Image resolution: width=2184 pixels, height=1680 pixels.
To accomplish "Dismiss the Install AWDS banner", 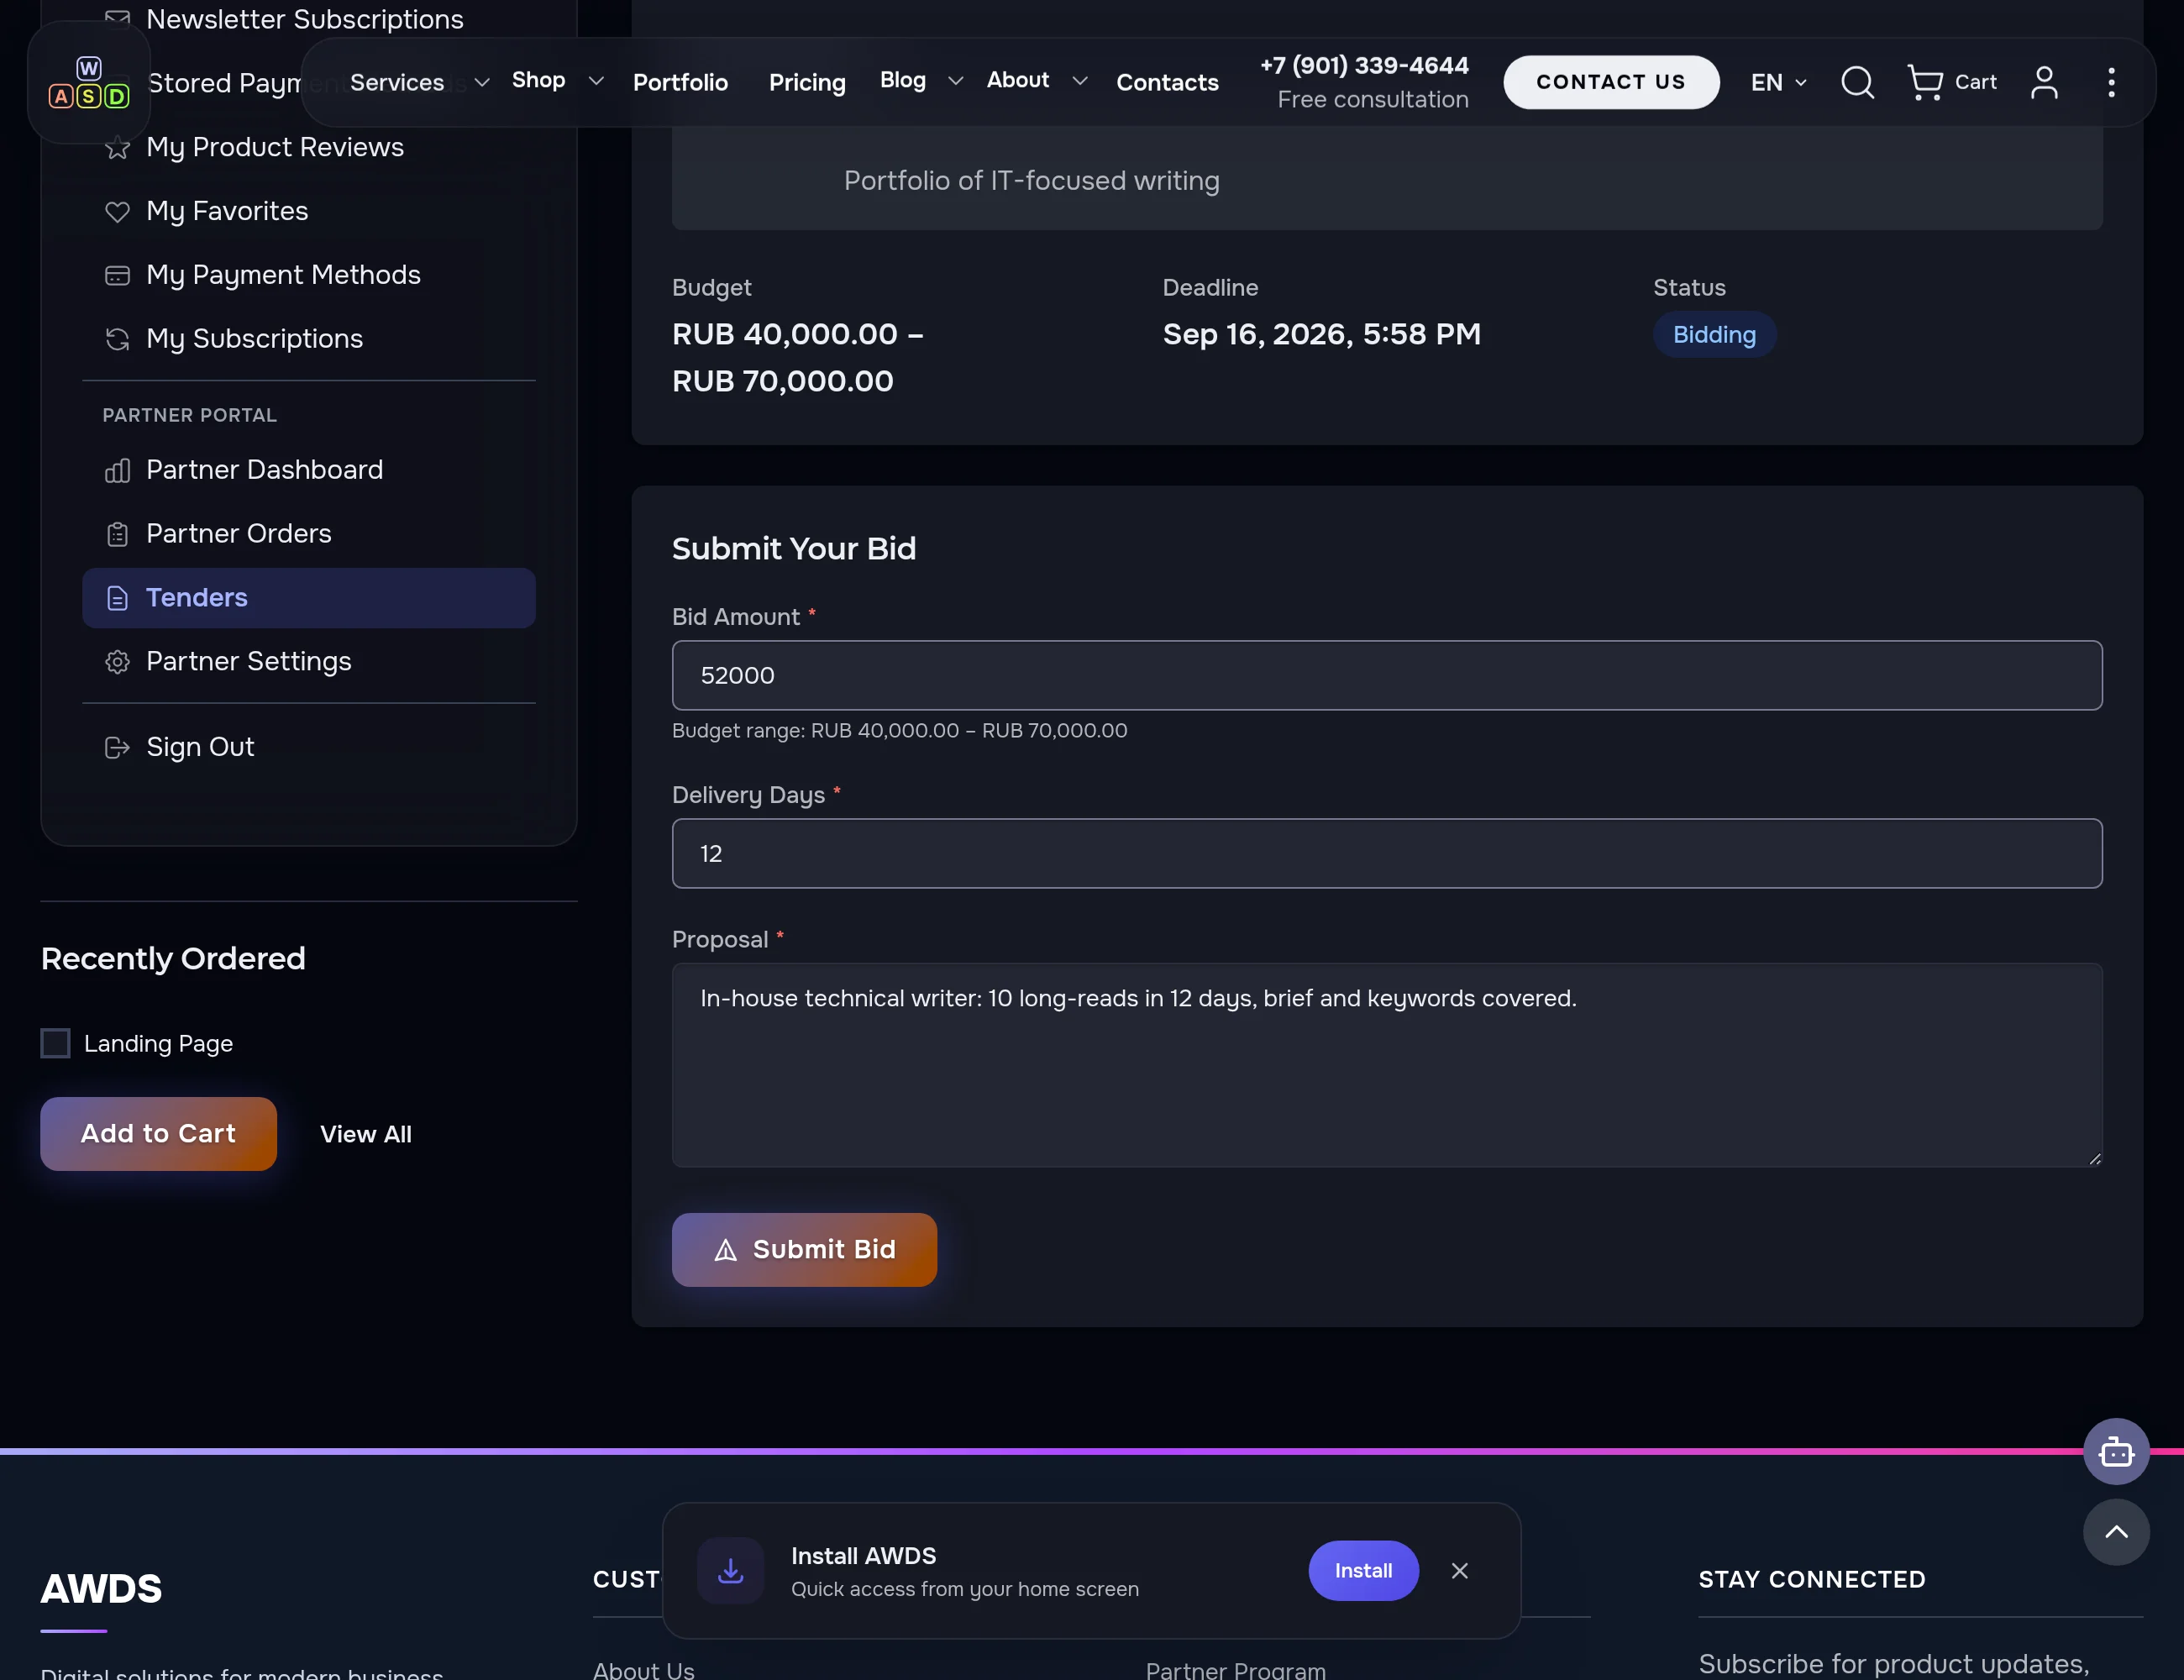I will (x=1460, y=1571).
